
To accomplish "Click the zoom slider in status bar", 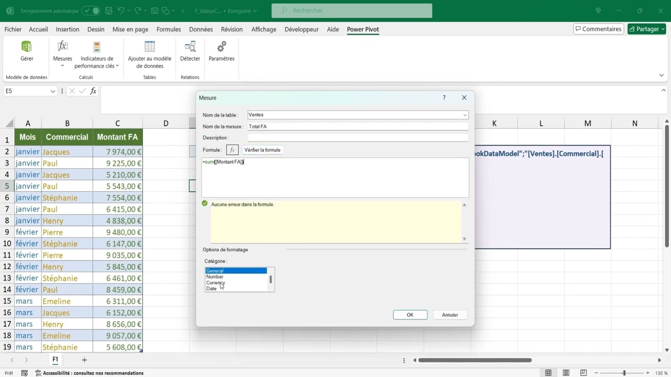I will [624, 373].
